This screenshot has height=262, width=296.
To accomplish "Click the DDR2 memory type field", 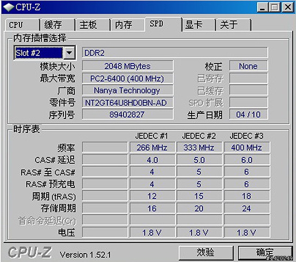I will (x=175, y=53).
